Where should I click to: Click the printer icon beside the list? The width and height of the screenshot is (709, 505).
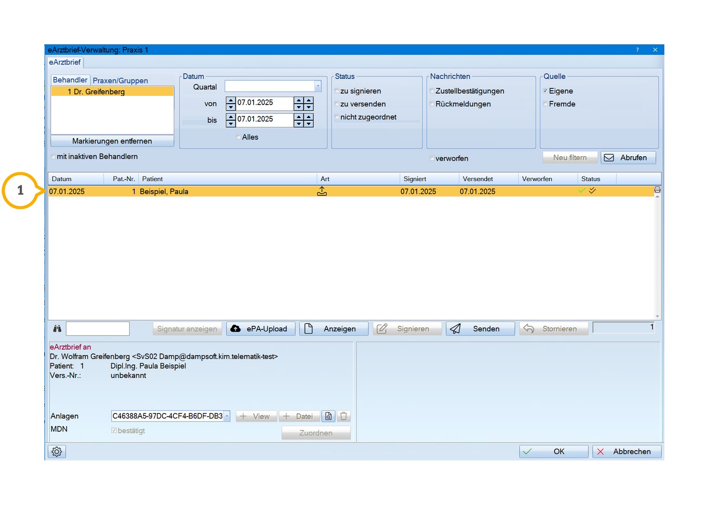pos(657,190)
